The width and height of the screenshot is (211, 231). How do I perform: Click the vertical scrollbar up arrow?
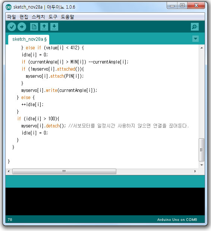(x=202, y=48)
